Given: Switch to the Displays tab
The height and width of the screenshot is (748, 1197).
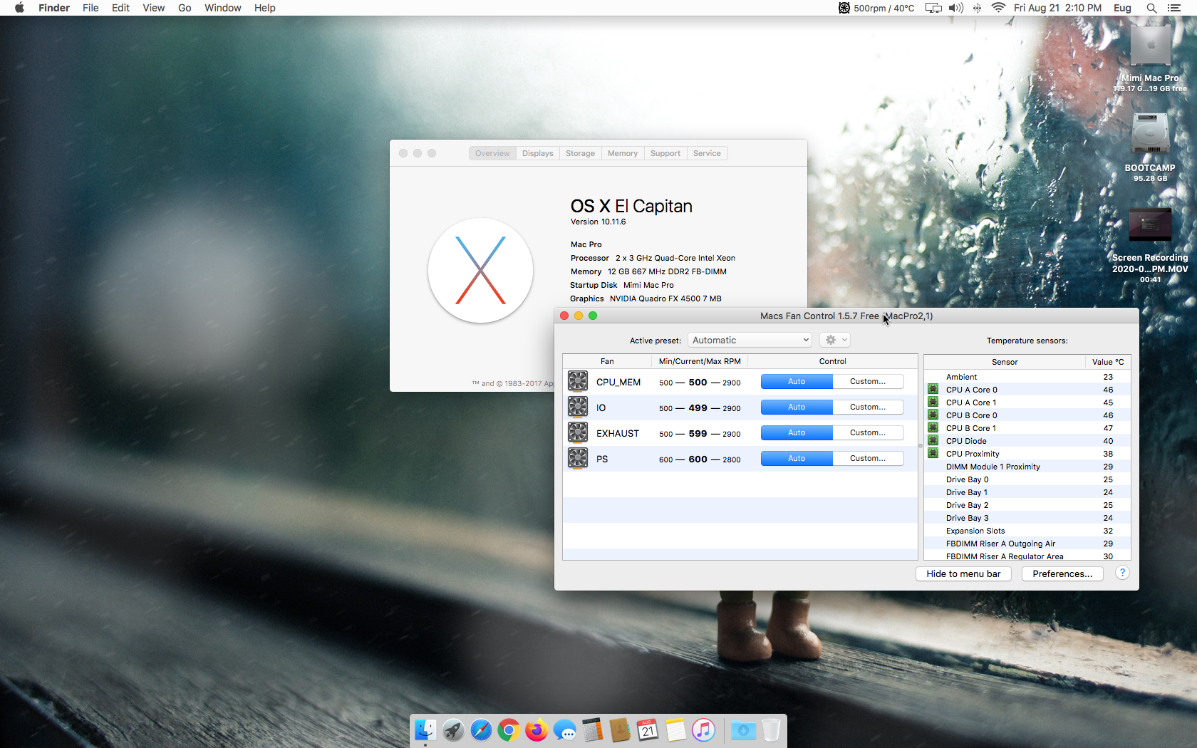Looking at the screenshot, I should click(537, 153).
